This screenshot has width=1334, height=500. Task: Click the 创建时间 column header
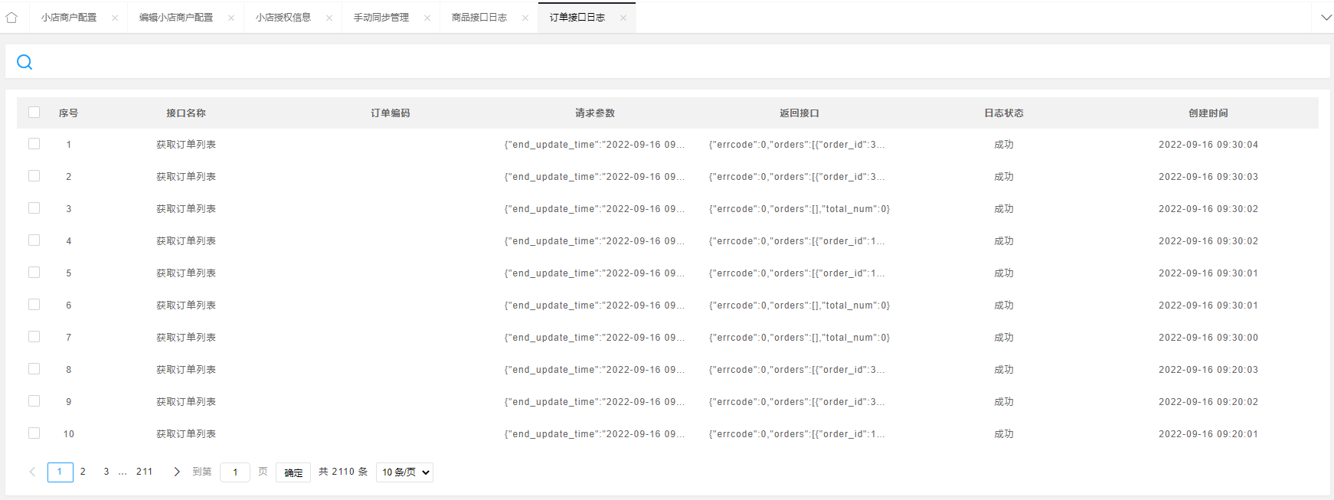pyautogui.click(x=1208, y=113)
